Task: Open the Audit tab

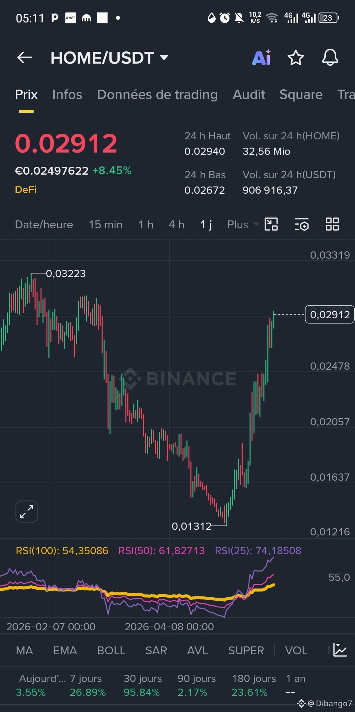Action: pyautogui.click(x=249, y=95)
